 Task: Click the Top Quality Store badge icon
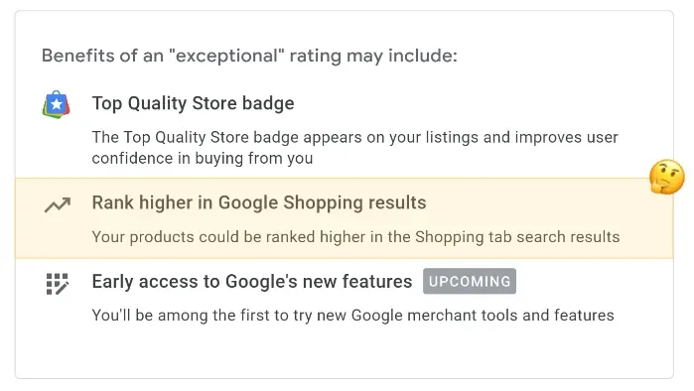57,104
